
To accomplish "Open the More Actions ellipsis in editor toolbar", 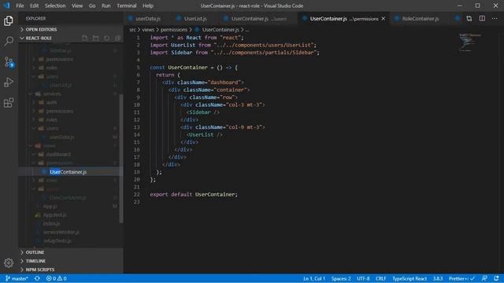I will point(495,19).
